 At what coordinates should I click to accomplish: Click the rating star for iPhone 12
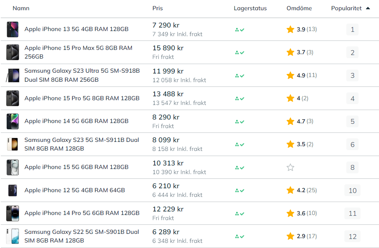point(290,190)
